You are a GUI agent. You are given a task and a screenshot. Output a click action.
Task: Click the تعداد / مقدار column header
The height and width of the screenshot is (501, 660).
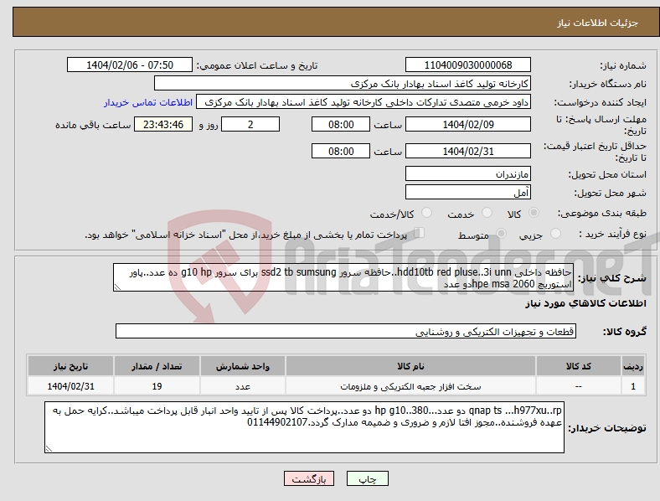[157, 366]
